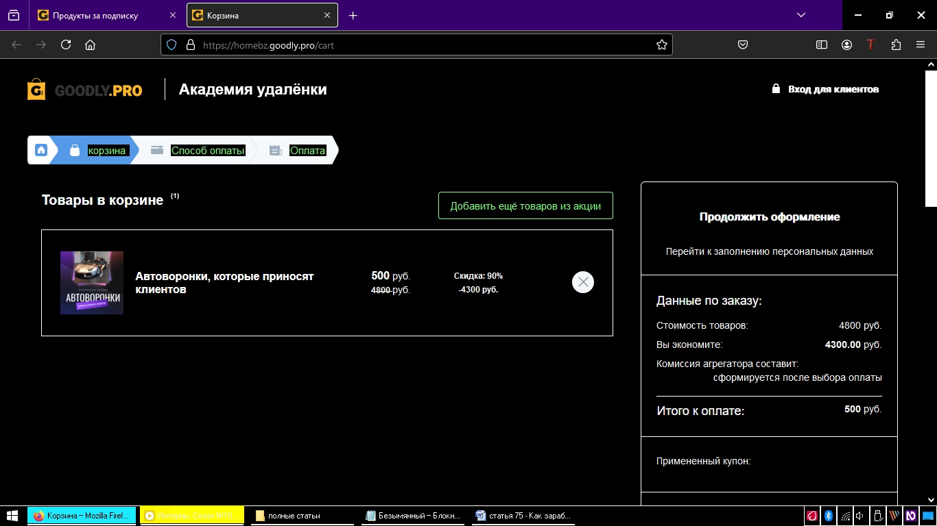Go forward one page
The image size is (937, 526).
tap(41, 45)
